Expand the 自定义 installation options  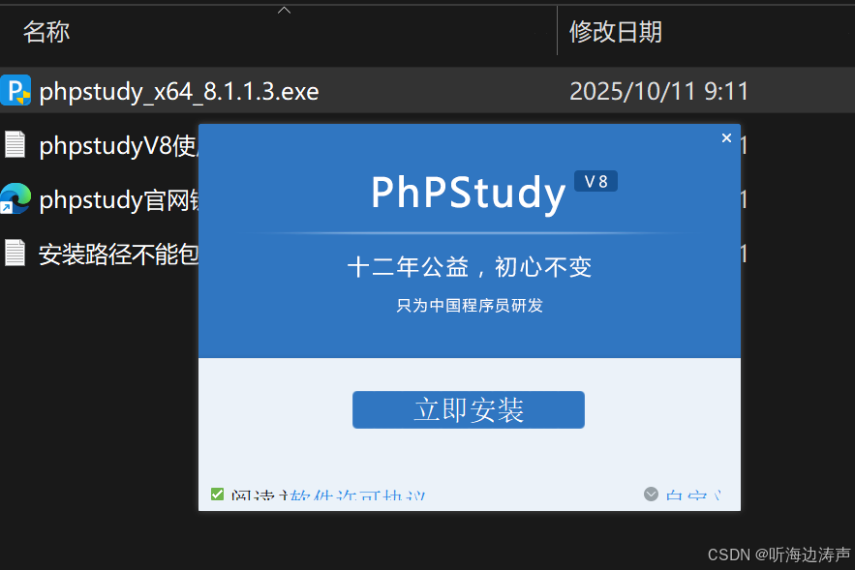tap(691, 495)
